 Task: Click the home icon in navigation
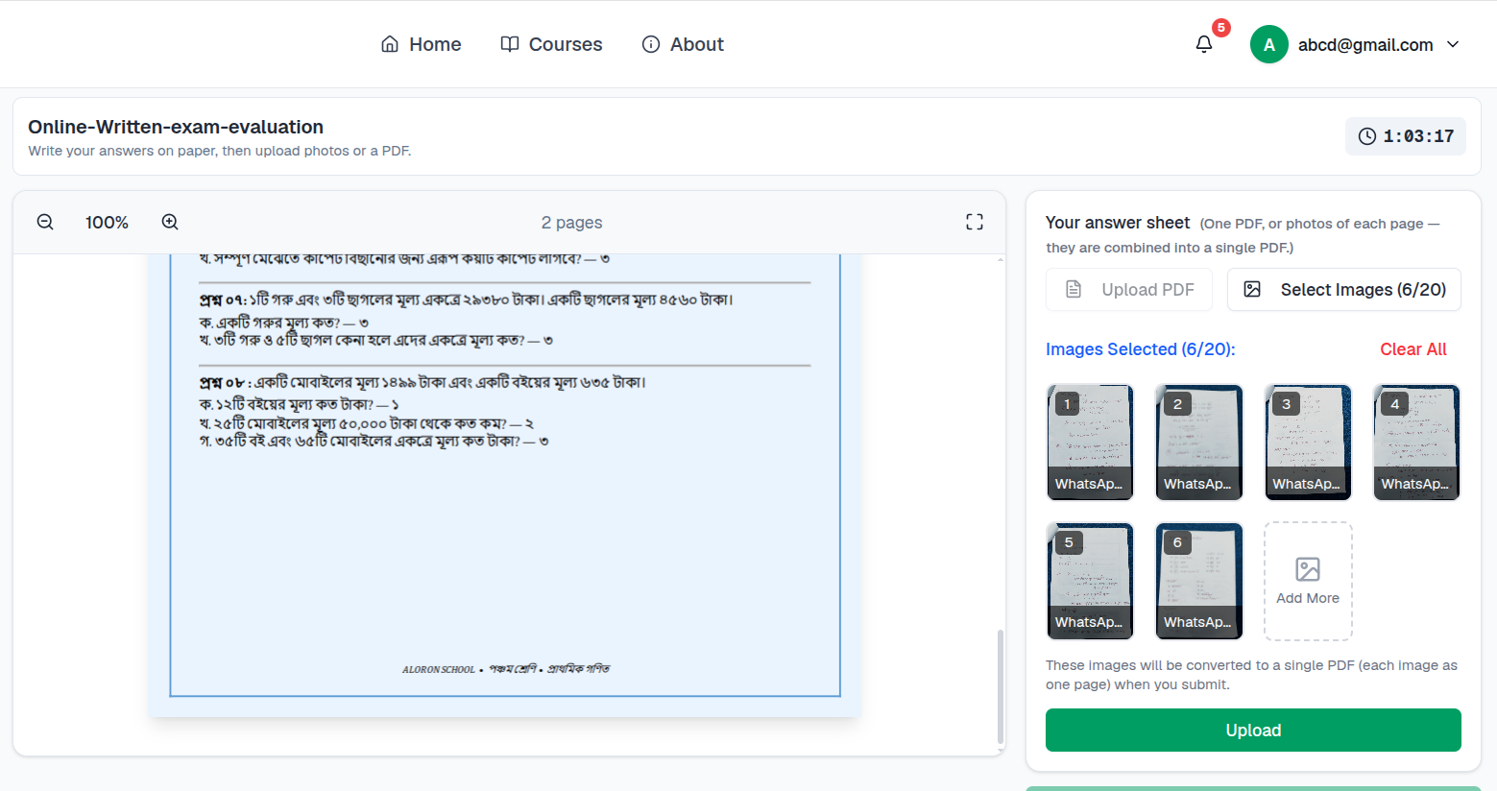[390, 44]
